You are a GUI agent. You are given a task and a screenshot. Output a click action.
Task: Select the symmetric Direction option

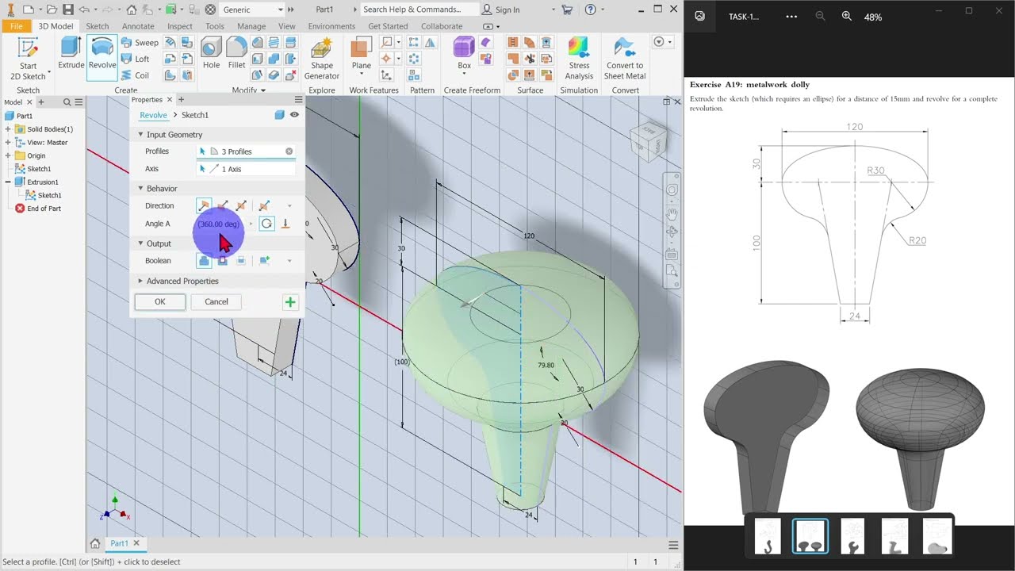[241, 205]
